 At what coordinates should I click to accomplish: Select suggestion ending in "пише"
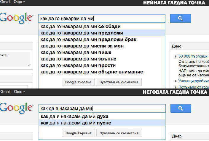coord(102,53)
